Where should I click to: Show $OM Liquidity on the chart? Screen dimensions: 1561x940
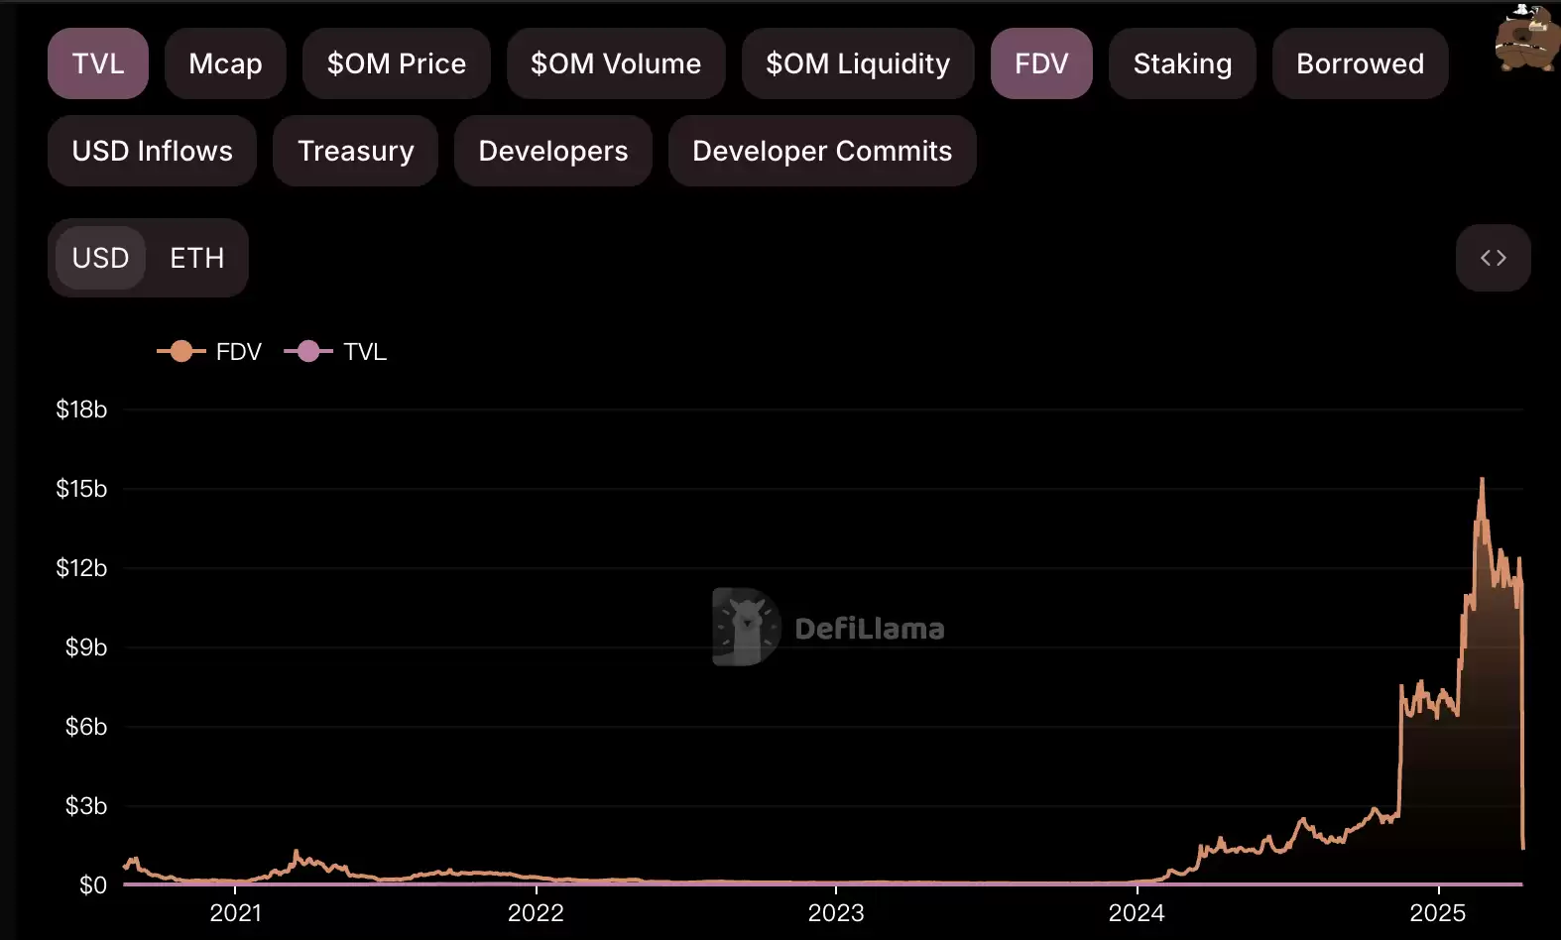858,63
